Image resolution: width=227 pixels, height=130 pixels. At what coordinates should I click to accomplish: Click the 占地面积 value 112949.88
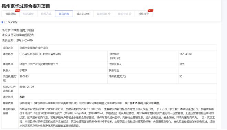186,54
